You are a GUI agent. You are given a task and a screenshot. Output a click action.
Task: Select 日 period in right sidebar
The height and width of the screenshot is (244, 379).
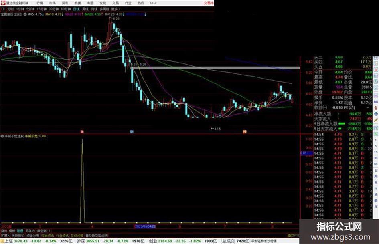pyautogui.click(x=376, y=170)
